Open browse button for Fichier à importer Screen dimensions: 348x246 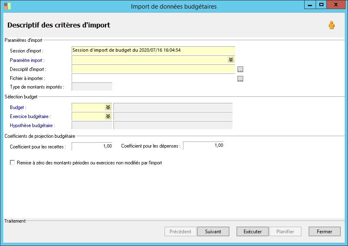pos(240,79)
